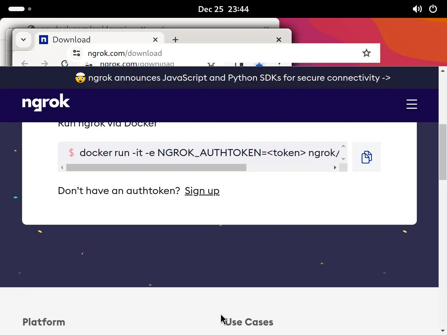Open the power menu in top bar
This screenshot has width=447, height=335.
tap(433, 9)
